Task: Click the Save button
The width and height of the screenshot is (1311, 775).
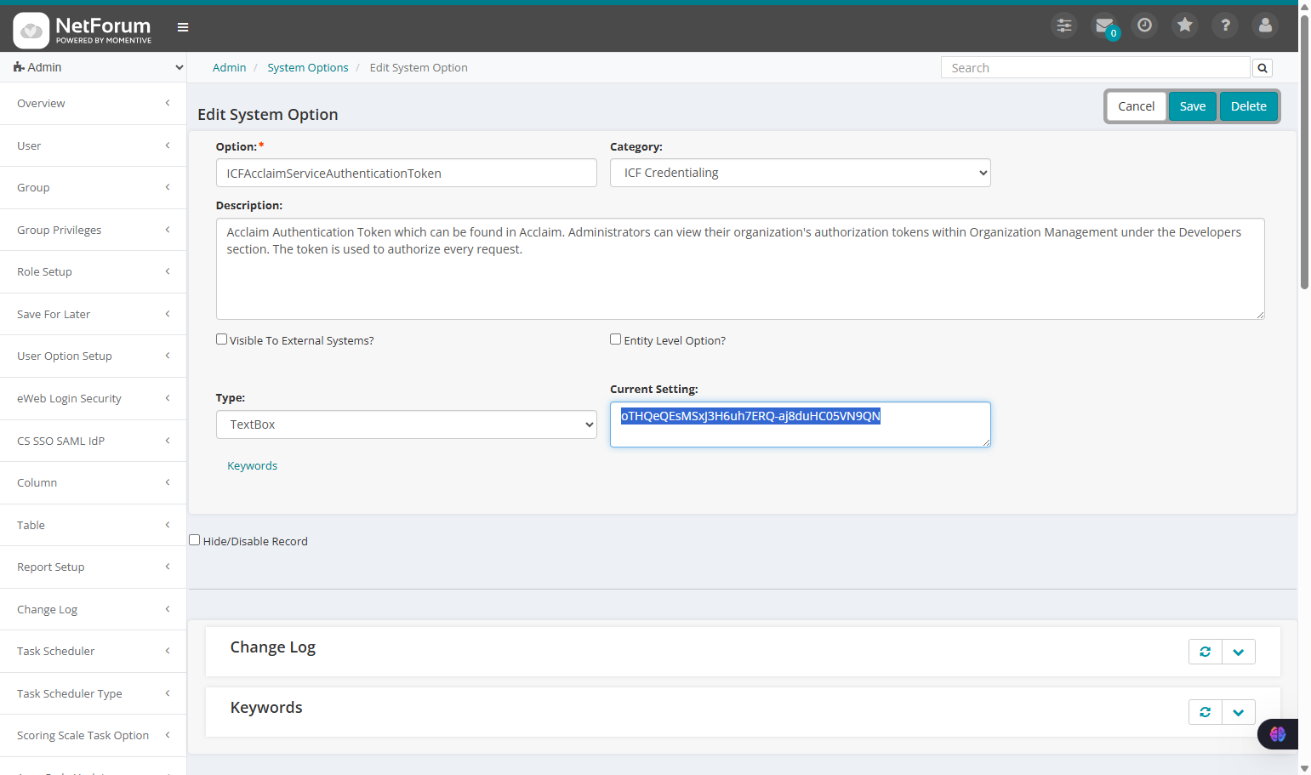Action: pyautogui.click(x=1193, y=106)
